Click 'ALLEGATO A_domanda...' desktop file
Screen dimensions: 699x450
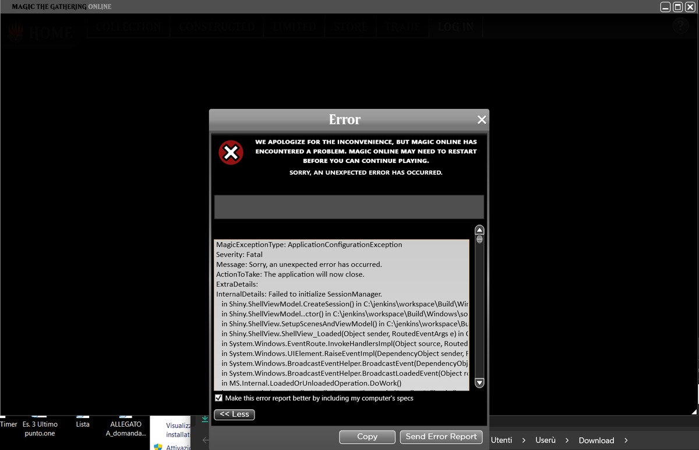[126, 428]
